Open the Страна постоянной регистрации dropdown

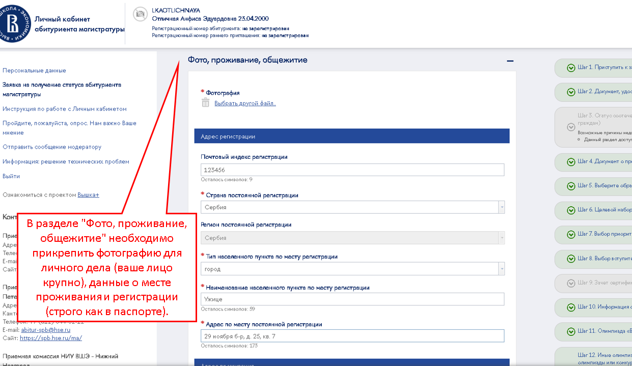tap(502, 207)
